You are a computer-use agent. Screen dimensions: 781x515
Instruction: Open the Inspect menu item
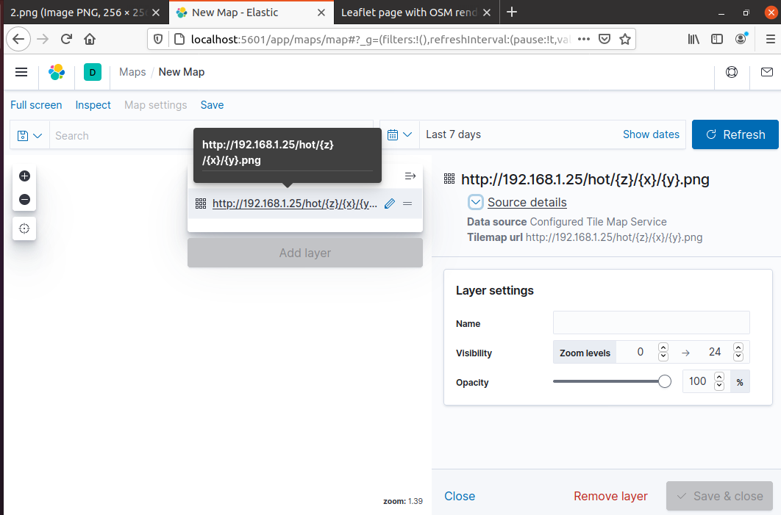point(93,105)
